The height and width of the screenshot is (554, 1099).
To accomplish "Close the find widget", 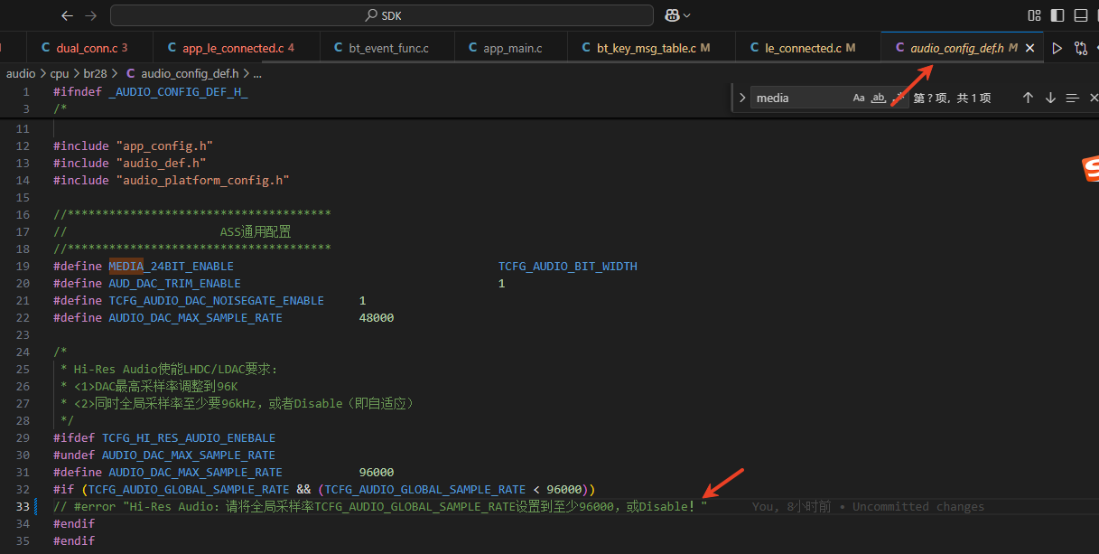I will tap(1094, 98).
